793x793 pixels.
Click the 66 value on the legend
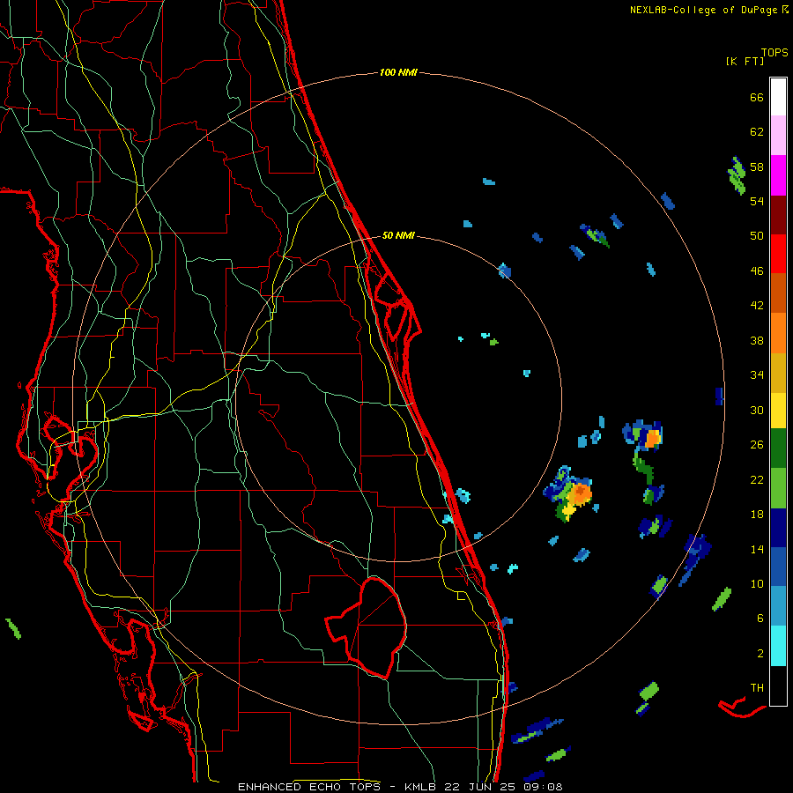pyautogui.click(x=757, y=97)
